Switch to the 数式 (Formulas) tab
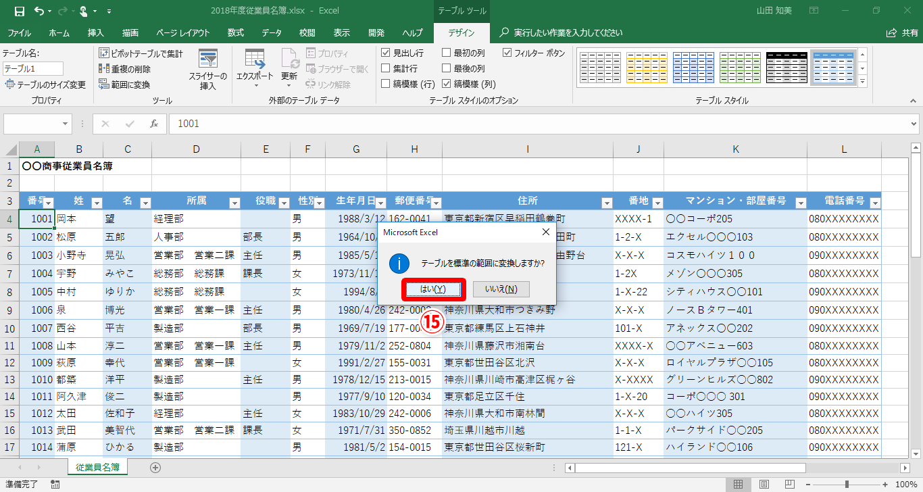923x492 pixels. point(236,32)
